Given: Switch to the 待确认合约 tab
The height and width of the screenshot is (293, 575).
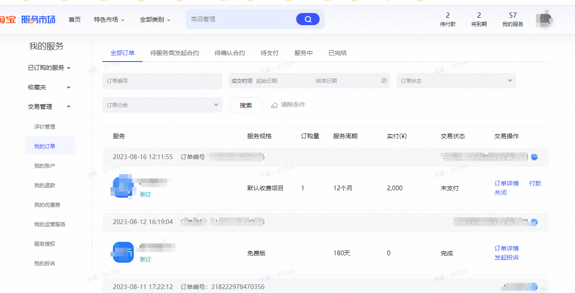Looking at the screenshot, I should (230, 53).
